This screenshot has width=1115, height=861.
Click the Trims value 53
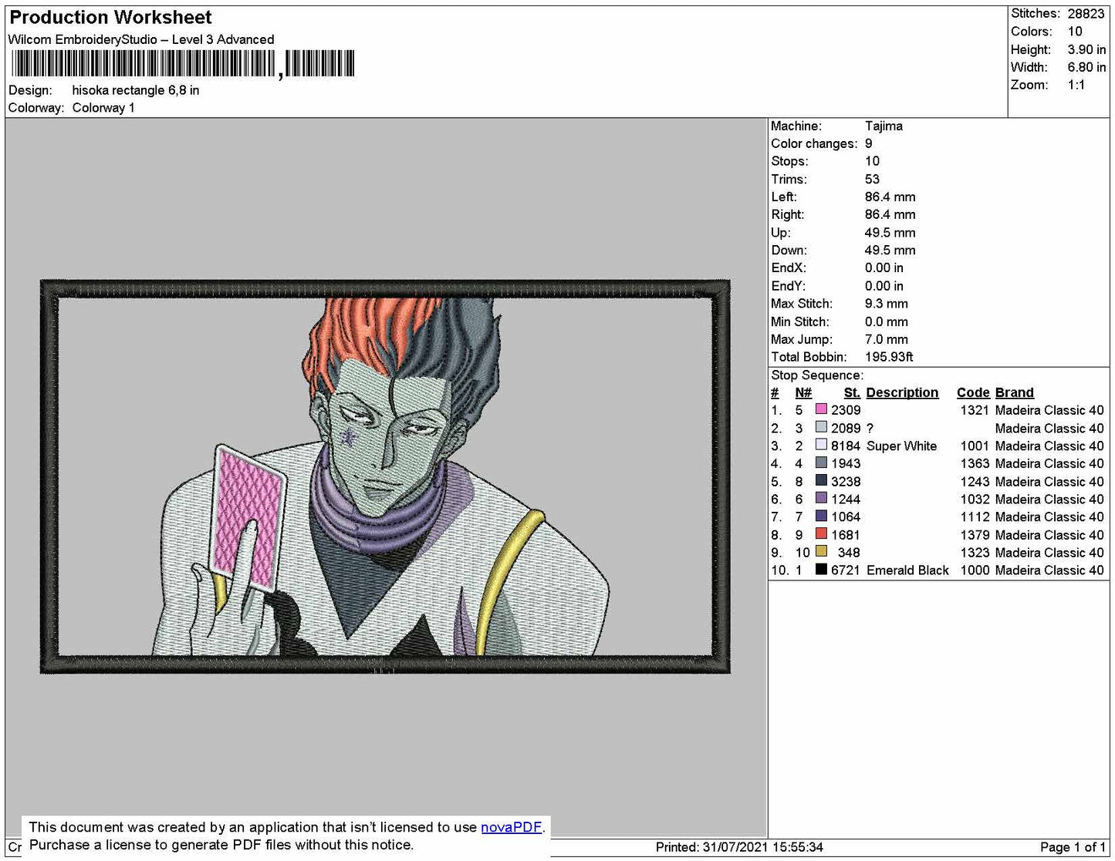pyautogui.click(x=872, y=179)
